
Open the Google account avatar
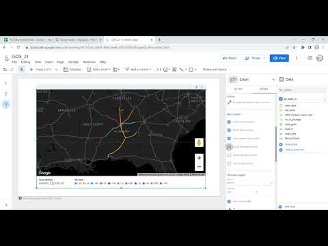(x=320, y=58)
